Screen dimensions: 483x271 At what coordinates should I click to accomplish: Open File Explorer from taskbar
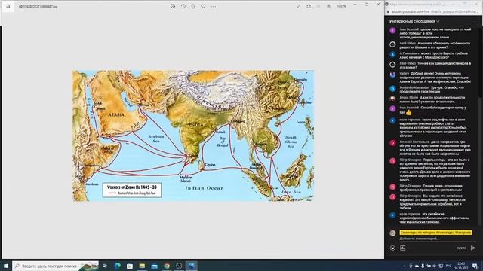click(142, 266)
